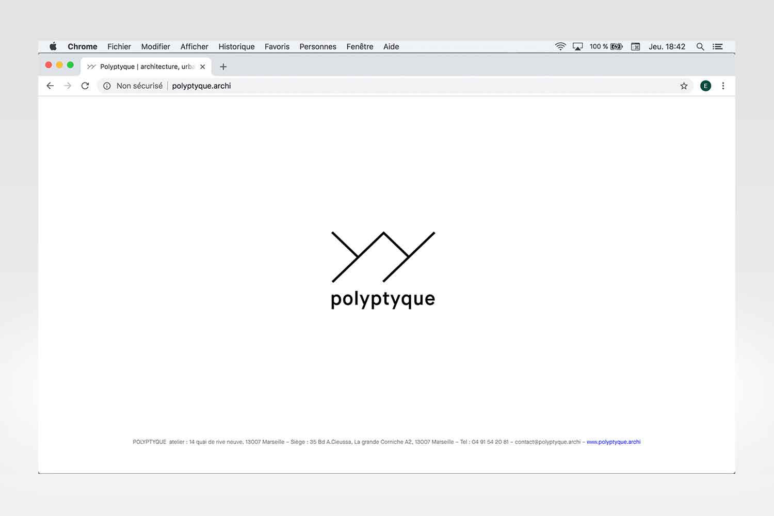Click the polyptyque logo in page center
The height and width of the screenshot is (516, 774).
pyautogui.click(x=383, y=269)
